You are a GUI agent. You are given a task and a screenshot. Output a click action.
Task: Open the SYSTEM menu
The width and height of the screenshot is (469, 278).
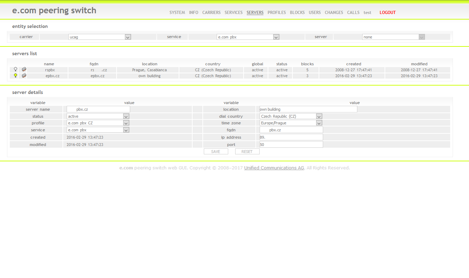(177, 13)
